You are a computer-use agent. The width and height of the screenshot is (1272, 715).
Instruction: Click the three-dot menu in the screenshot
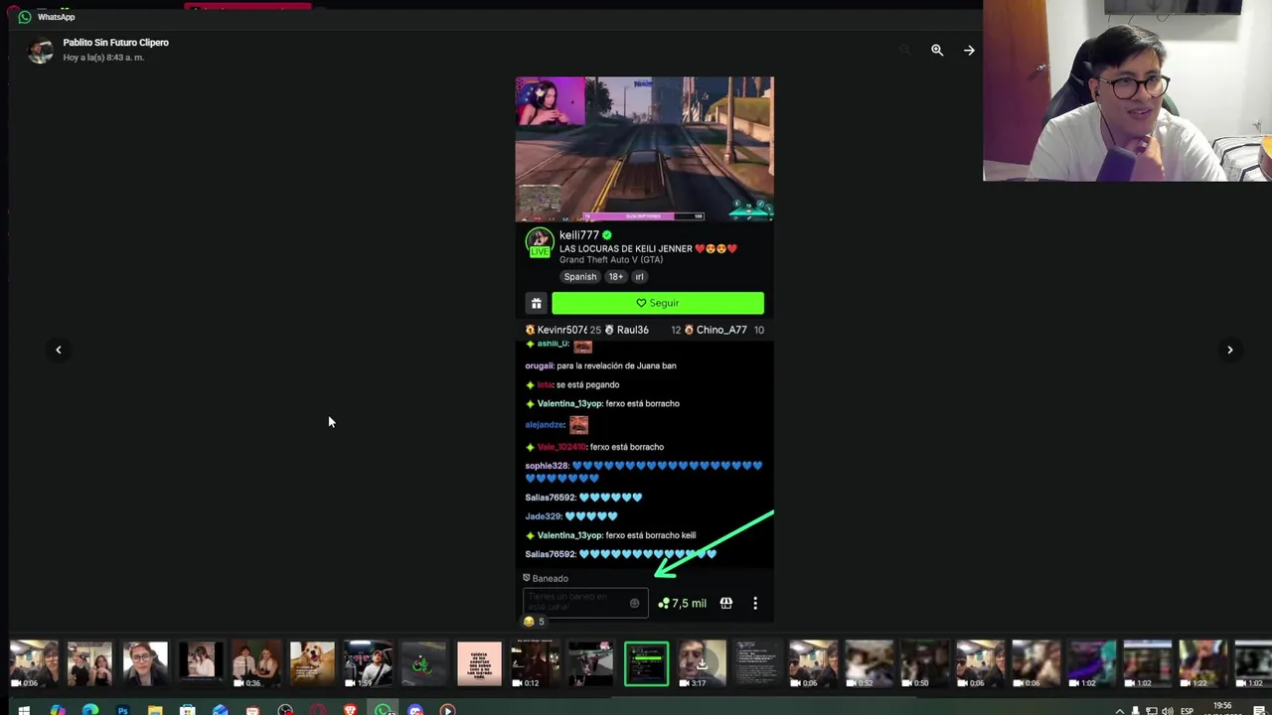(x=755, y=603)
